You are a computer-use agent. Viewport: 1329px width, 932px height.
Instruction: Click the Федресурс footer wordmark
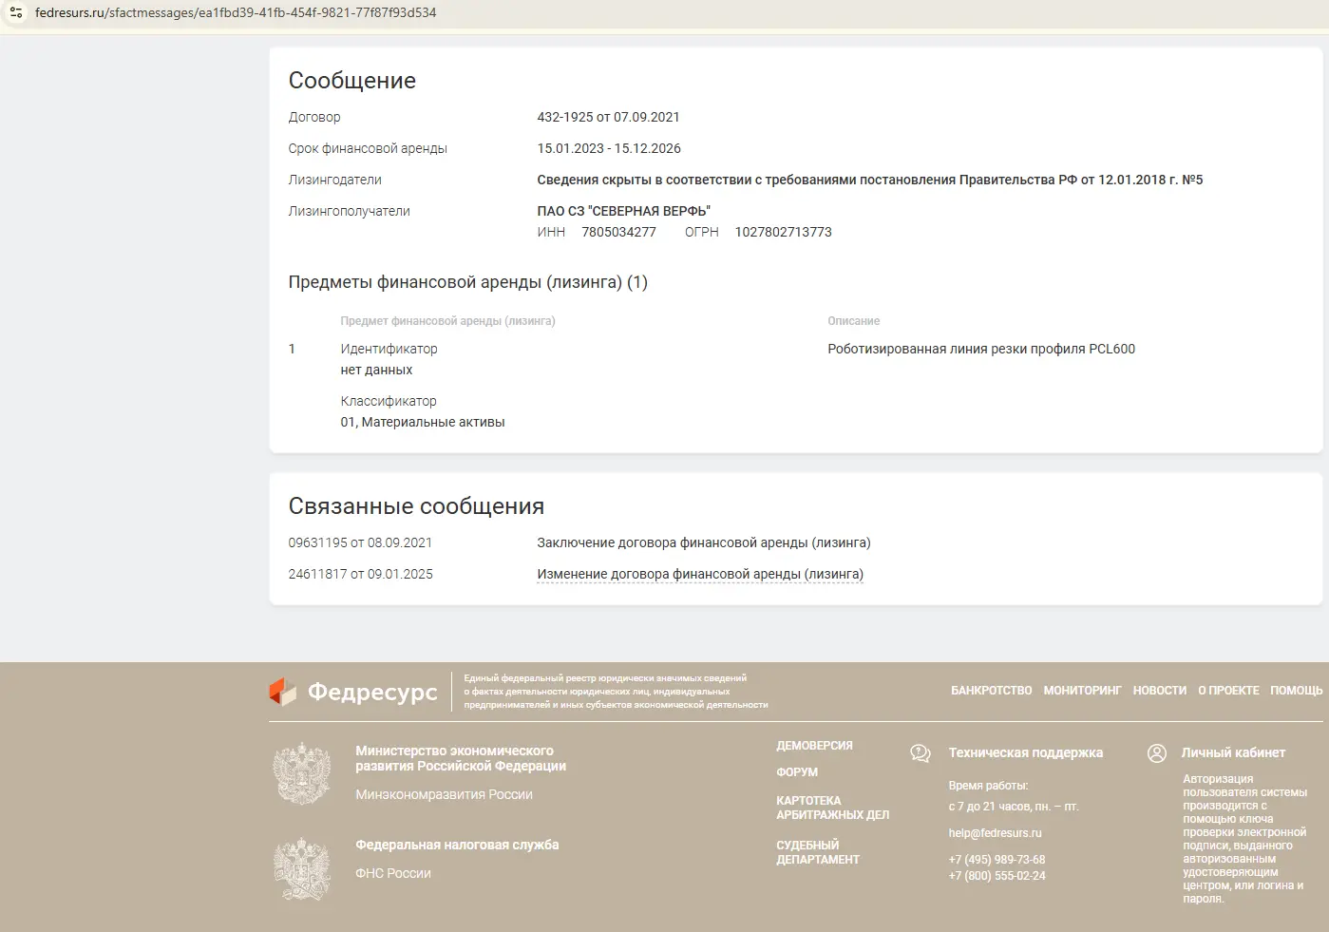pyautogui.click(x=372, y=693)
